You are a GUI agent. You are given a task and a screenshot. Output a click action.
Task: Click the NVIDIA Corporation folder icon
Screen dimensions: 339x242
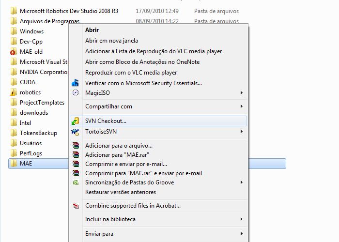[x=14, y=72]
